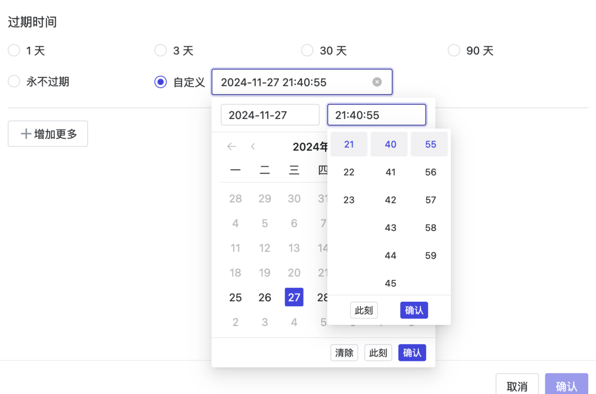
Task: Click 此刻 in the time picker panel
Action: coord(364,310)
